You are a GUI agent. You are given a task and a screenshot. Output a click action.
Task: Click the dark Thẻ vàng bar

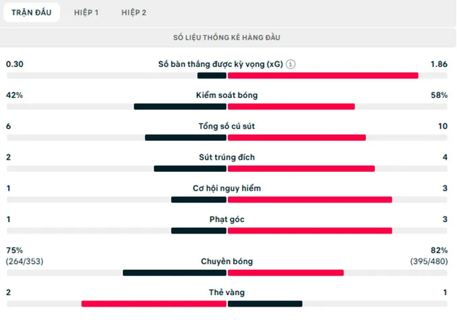pyautogui.click(x=265, y=304)
